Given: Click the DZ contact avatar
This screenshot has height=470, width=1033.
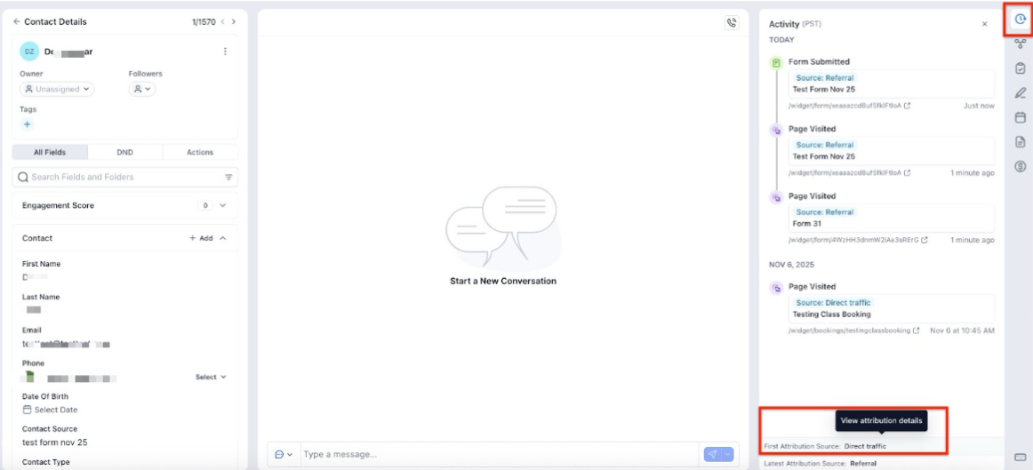Looking at the screenshot, I should 29,52.
